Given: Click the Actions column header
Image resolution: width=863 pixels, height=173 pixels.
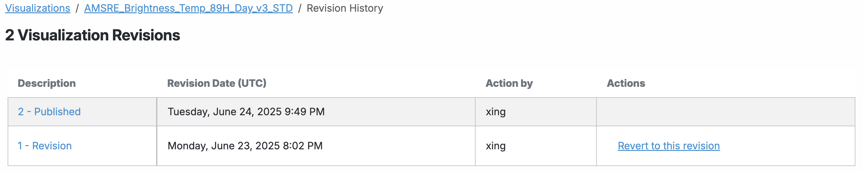Looking at the screenshot, I should click(x=625, y=83).
